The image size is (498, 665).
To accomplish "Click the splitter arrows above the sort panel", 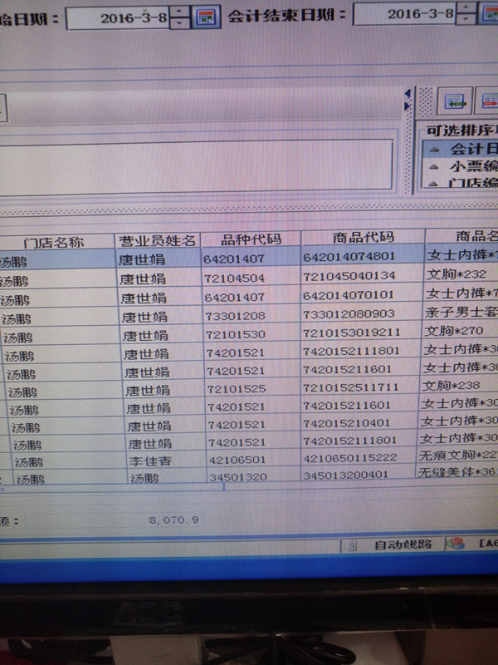I will [407, 98].
